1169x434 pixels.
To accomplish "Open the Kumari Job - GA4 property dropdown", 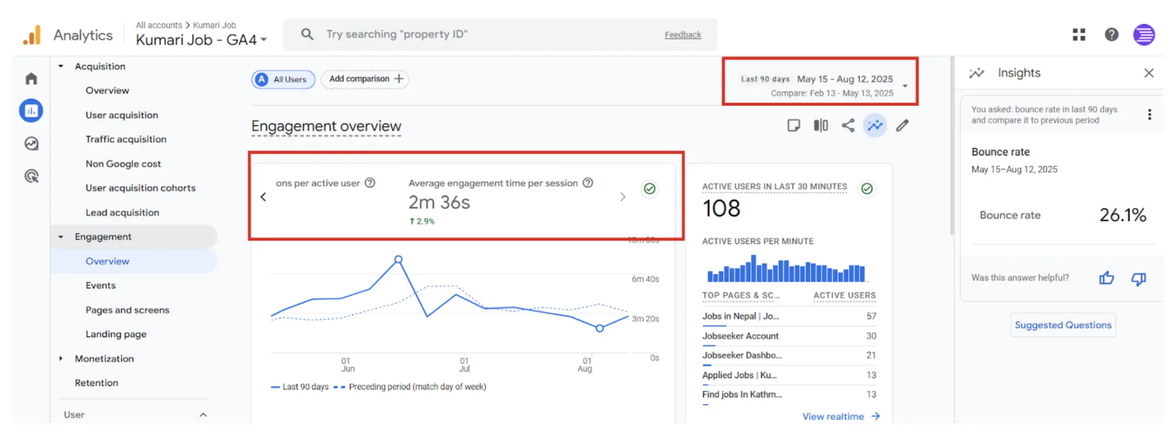I will (201, 40).
